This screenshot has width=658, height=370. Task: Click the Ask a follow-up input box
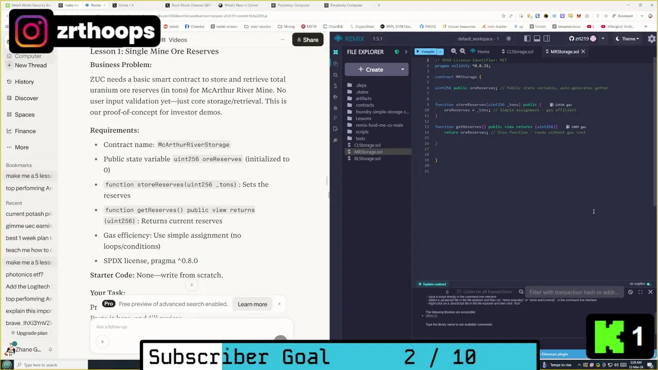point(190,327)
